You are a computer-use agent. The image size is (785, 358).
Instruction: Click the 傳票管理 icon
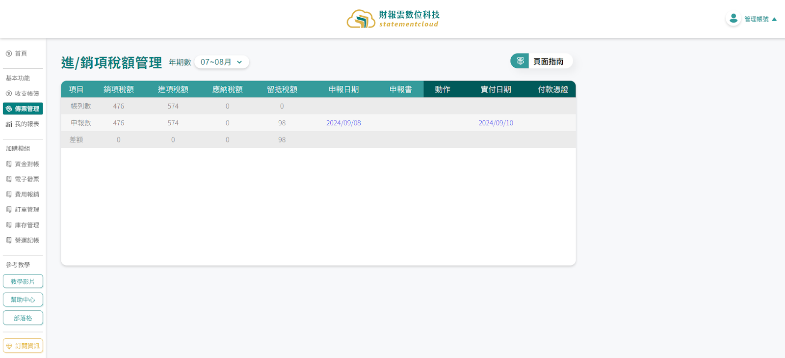[x=9, y=109]
